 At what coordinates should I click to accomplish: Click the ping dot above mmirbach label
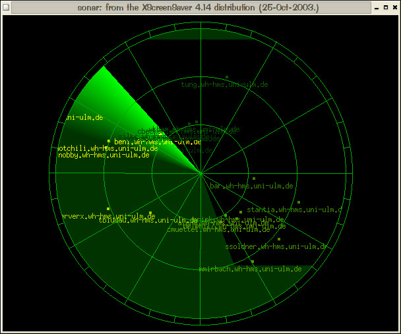(253, 262)
